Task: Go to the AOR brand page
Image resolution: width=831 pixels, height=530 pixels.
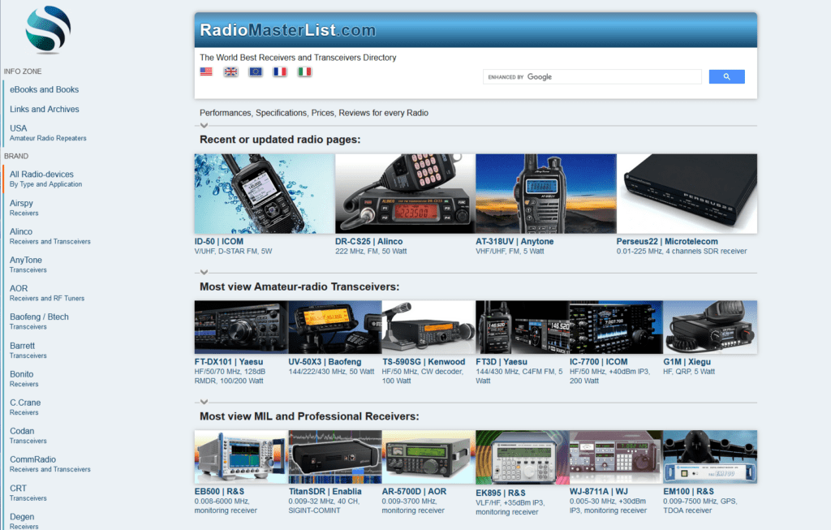Action: pyautogui.click(x=46, y=293)
